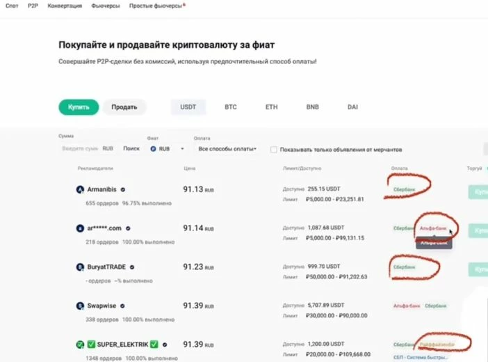Enable merchants-only ads checkbox
488x362 pixels.
point(274,150)
